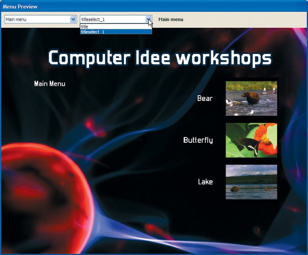Image resolution: width=308 pixels, height=255 pixels.
Task: Select 'titleselect_1' in the dropdown list
Action: (116, 32)
